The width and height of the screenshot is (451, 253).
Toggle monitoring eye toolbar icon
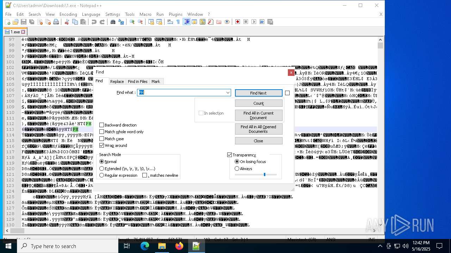coord(227,22)
